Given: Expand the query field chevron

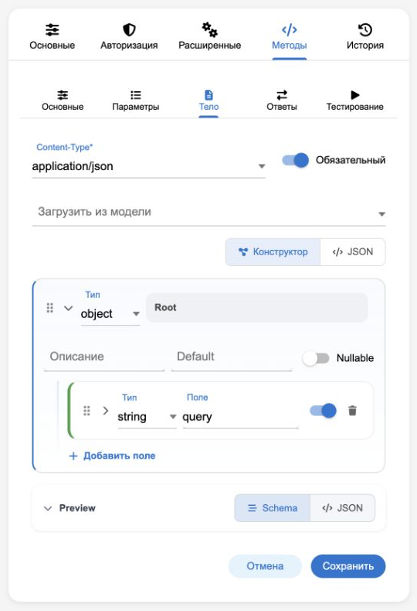Looking at the screenshot, I should 106,411.
